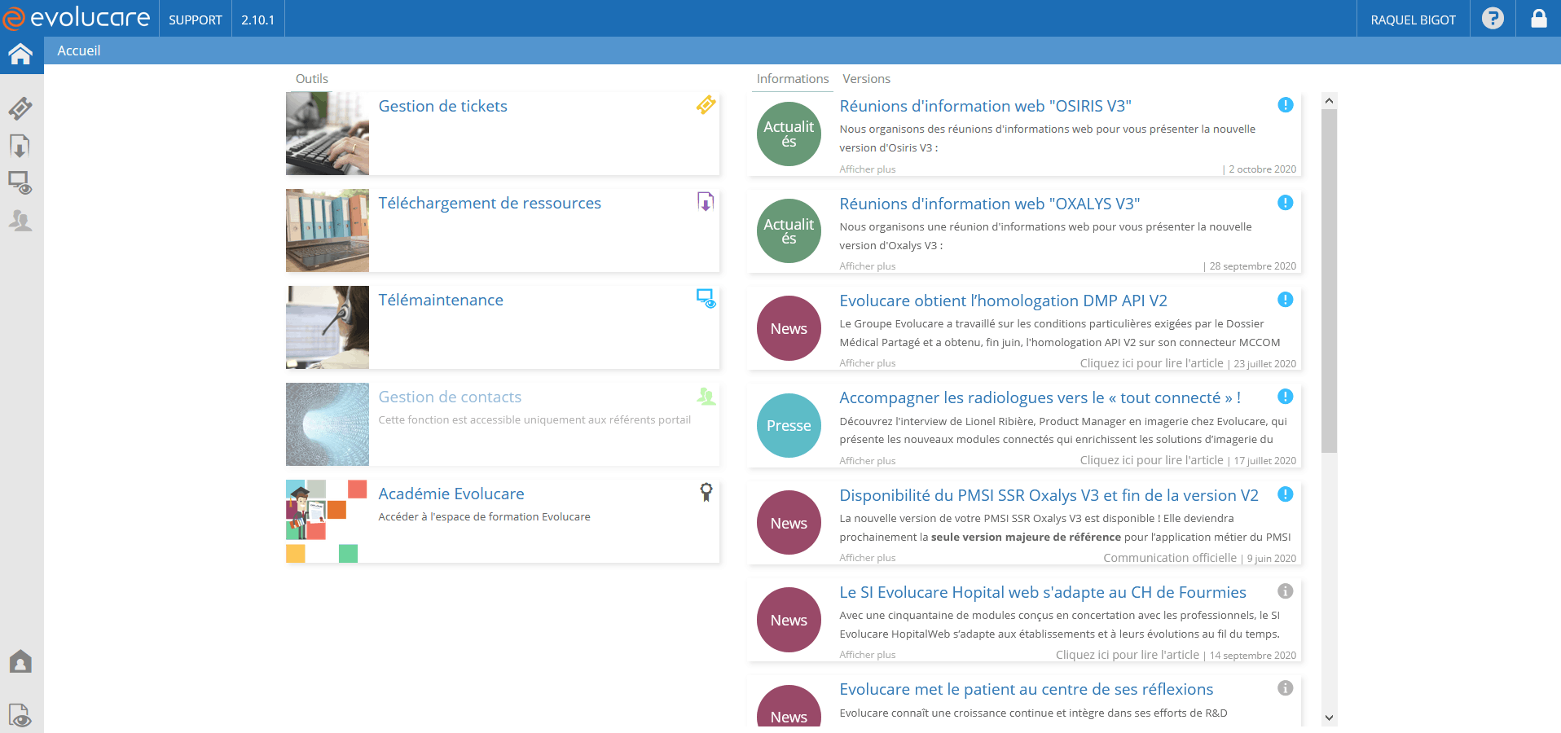This screenshot has height=733, width=1561.
Task: Open RAQUEL BIGOT user menu
Action: point(1413,19)
